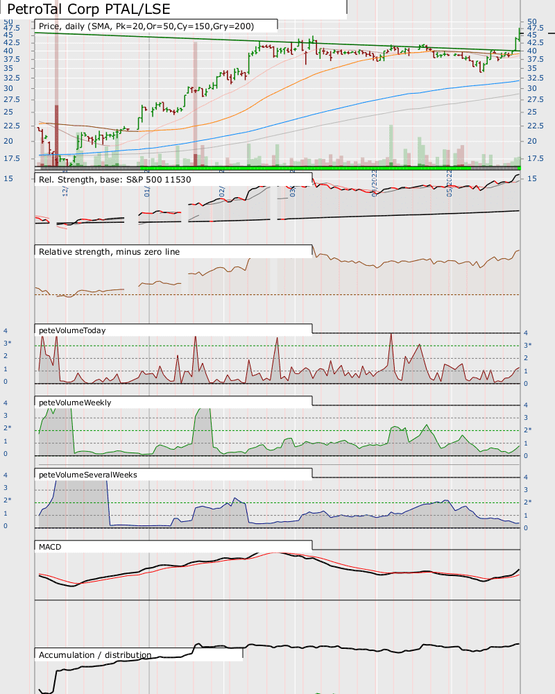This screenshot has height=694, width=555.
Task: Click the 2* threshold on peteVolumeSeveralWeeks left axis
Action: (8, 500)
